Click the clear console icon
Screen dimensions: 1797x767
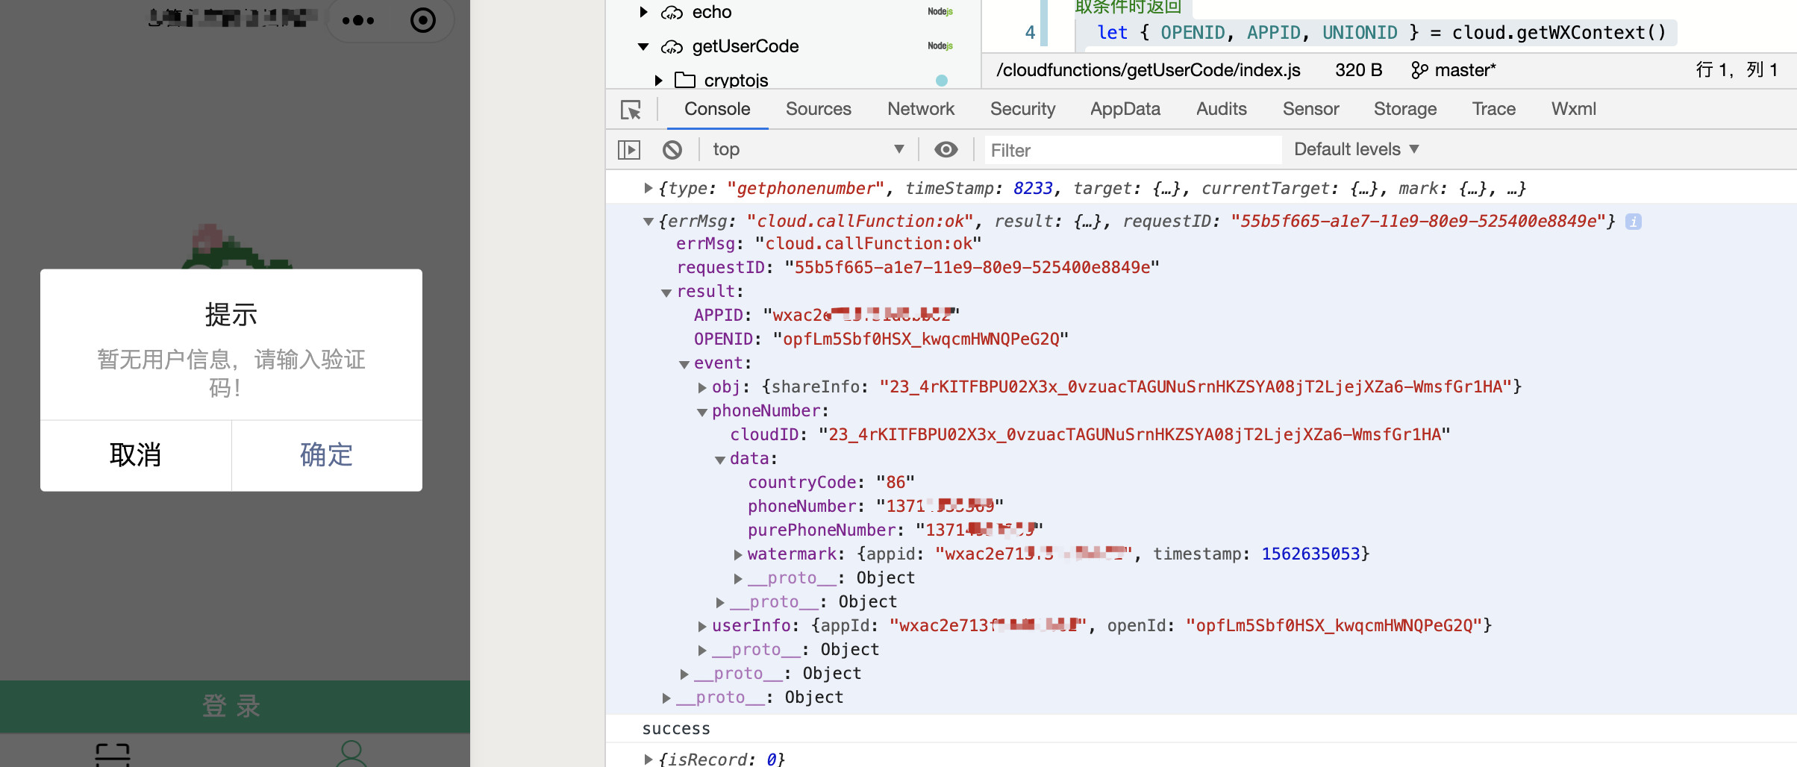(x=672, y=150)
